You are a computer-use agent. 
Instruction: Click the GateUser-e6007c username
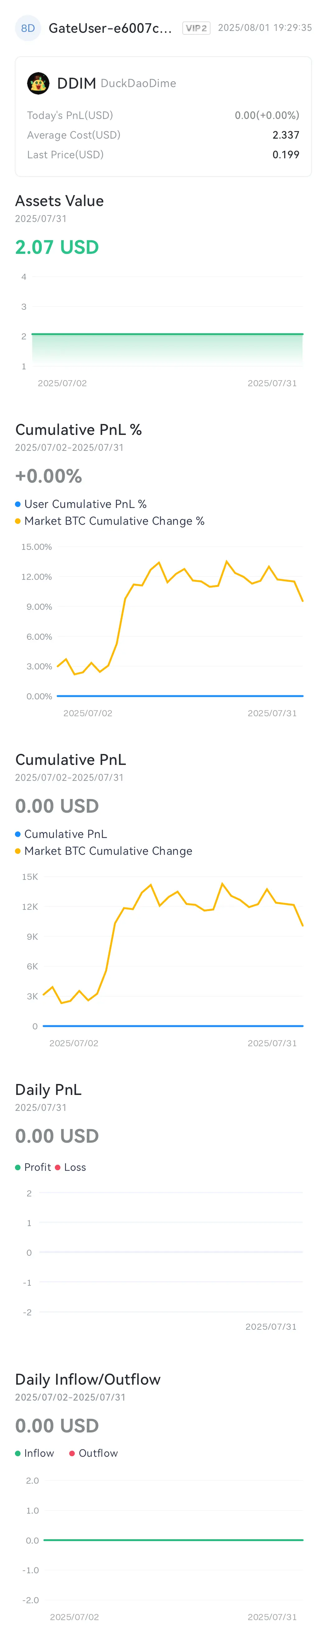(110, 28)
